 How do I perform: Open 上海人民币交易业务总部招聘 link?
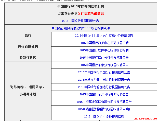pyautogui.click(x=104, y=36)
